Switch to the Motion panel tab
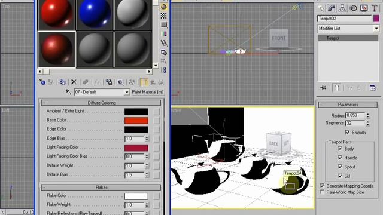This screenshot has width=383, height=215. click(x=353, y=8)
